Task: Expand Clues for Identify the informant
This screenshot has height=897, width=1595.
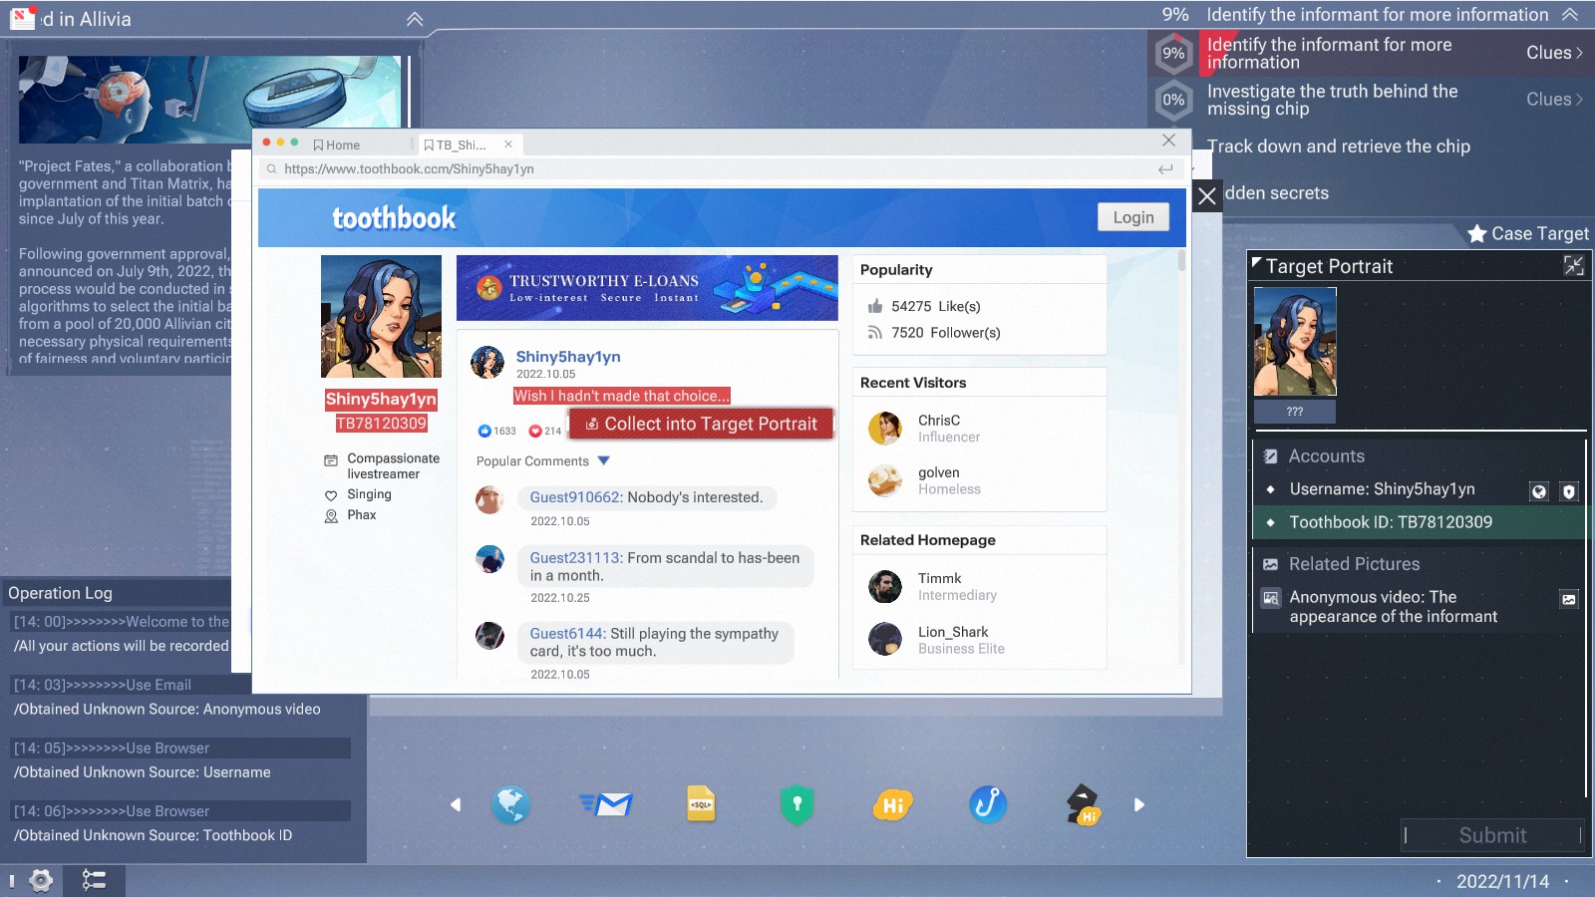Action: click(1553, 53)
